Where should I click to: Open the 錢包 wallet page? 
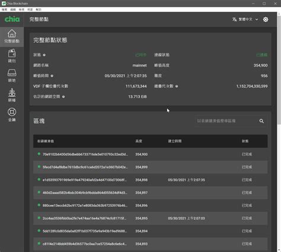click(12, 56)
